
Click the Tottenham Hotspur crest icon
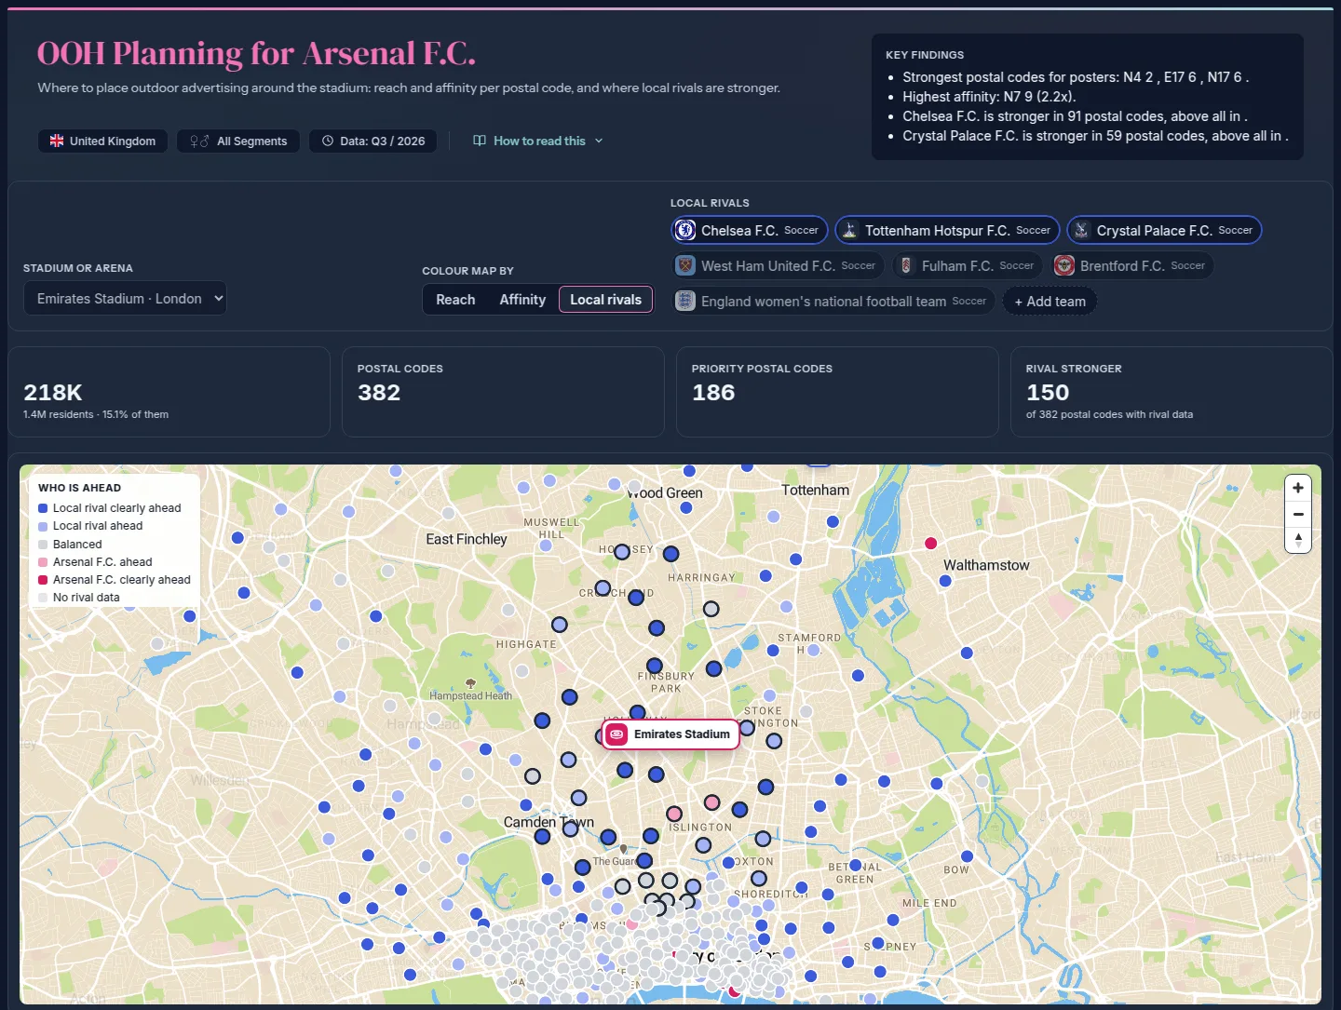[849, 230]
